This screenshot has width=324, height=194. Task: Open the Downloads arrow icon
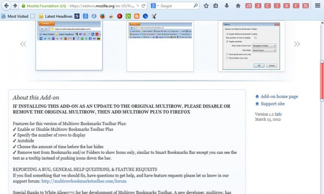pos(227,6)
